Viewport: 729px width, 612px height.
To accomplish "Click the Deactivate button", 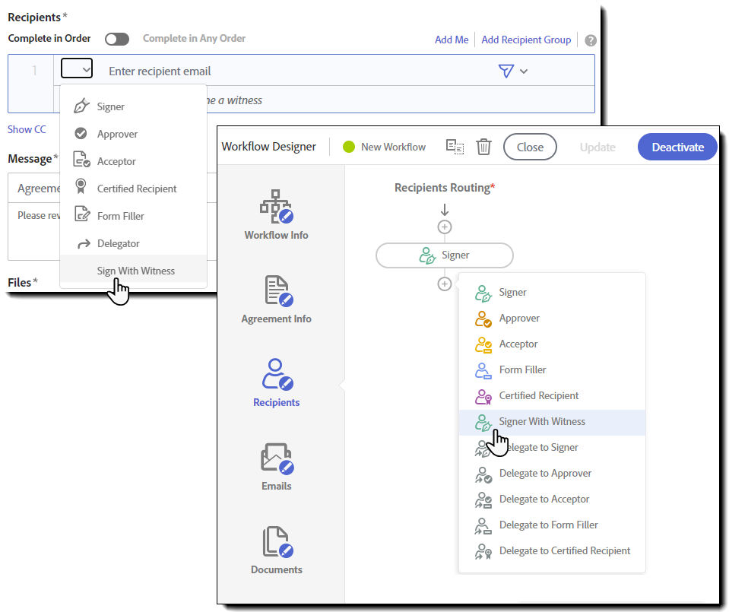I will point(677,147).
